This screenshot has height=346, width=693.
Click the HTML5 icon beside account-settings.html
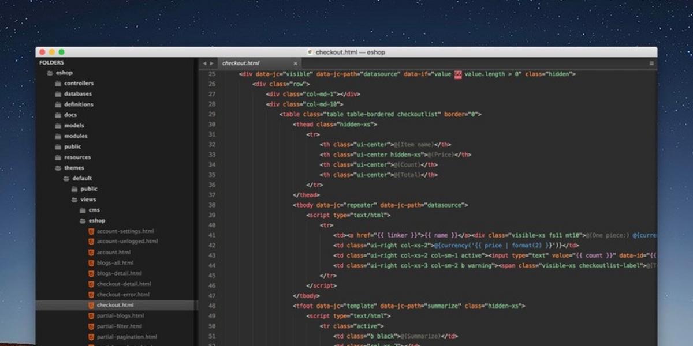click(91, 231)
